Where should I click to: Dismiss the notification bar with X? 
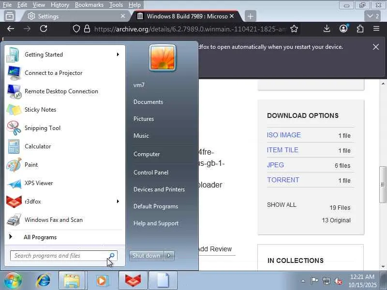(x=376, y=47)
